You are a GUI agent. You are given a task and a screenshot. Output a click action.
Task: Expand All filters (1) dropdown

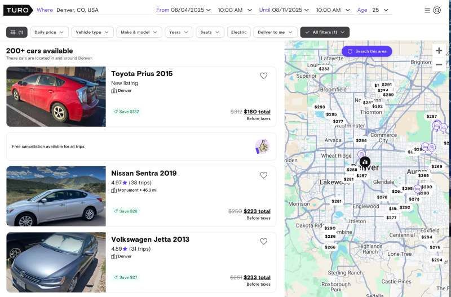point(325,32)
